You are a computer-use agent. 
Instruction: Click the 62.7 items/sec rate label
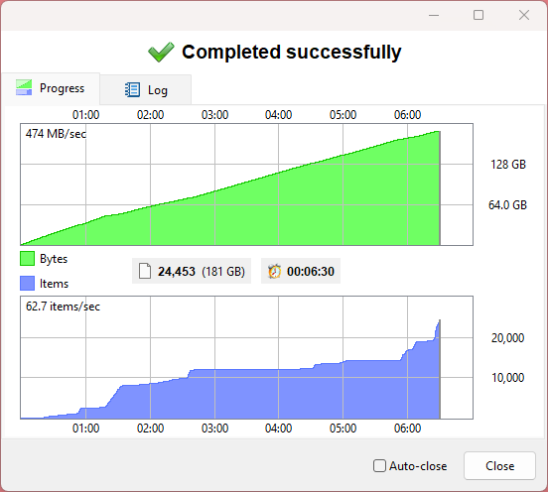coord(63,307)
